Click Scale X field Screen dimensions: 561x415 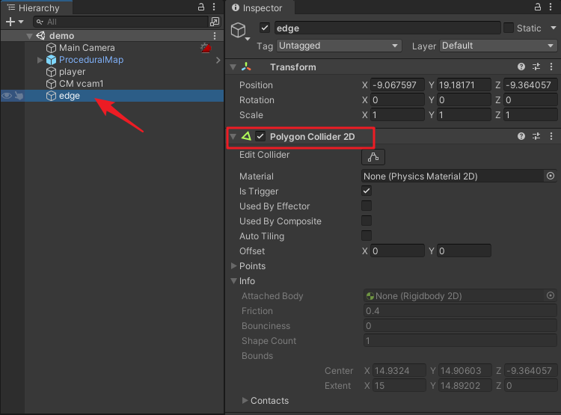point(397,115)
